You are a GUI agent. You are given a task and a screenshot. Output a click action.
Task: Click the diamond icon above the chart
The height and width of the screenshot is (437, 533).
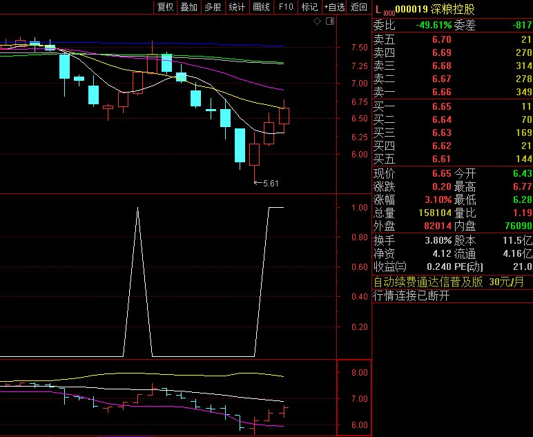(317, 21)
